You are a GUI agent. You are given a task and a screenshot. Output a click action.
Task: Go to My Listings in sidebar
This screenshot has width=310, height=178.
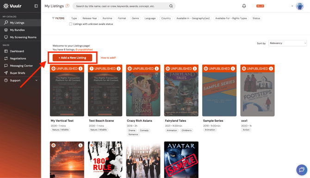point(20,23)
